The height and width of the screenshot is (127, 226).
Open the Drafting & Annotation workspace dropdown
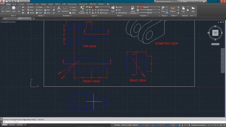199,125
